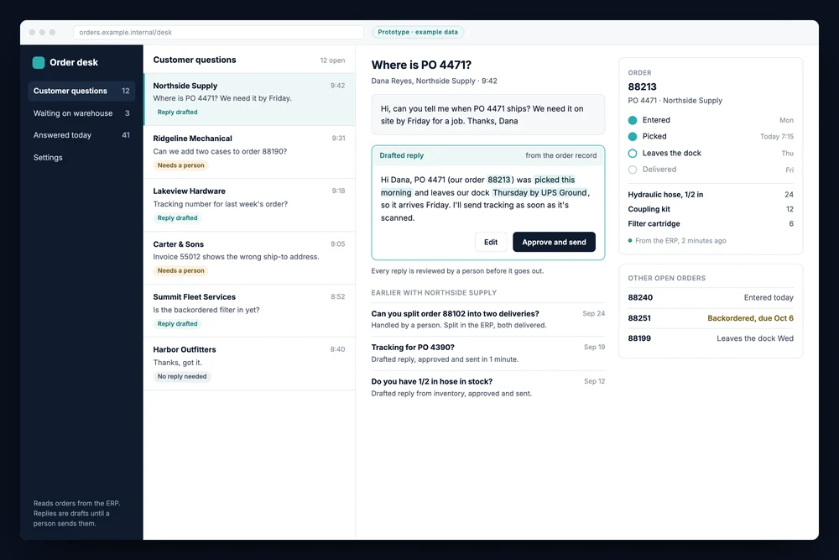Select Ridgeline Mechanical question in list

pyautogui.click(x=249, y=152)
